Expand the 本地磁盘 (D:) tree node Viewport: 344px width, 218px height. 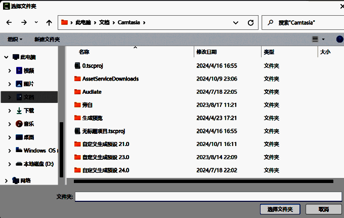[x=10, y=164]
